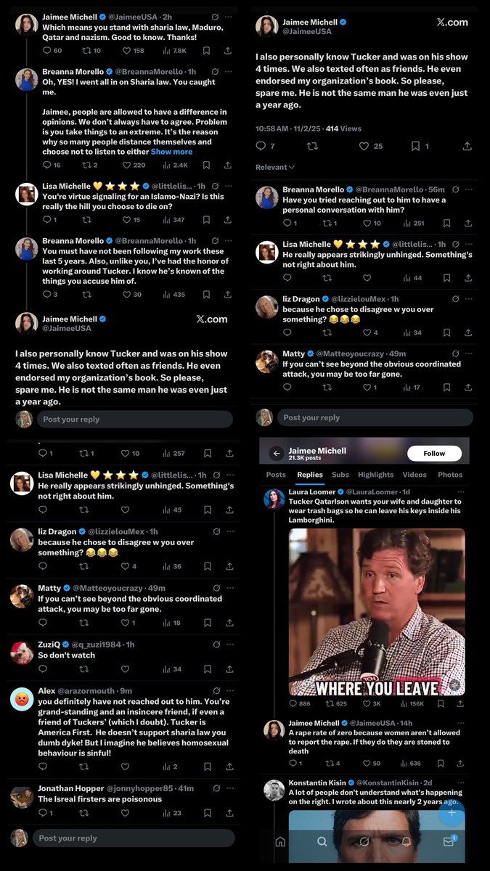Open Search in the bottom navigation bar

click(322, 842)
